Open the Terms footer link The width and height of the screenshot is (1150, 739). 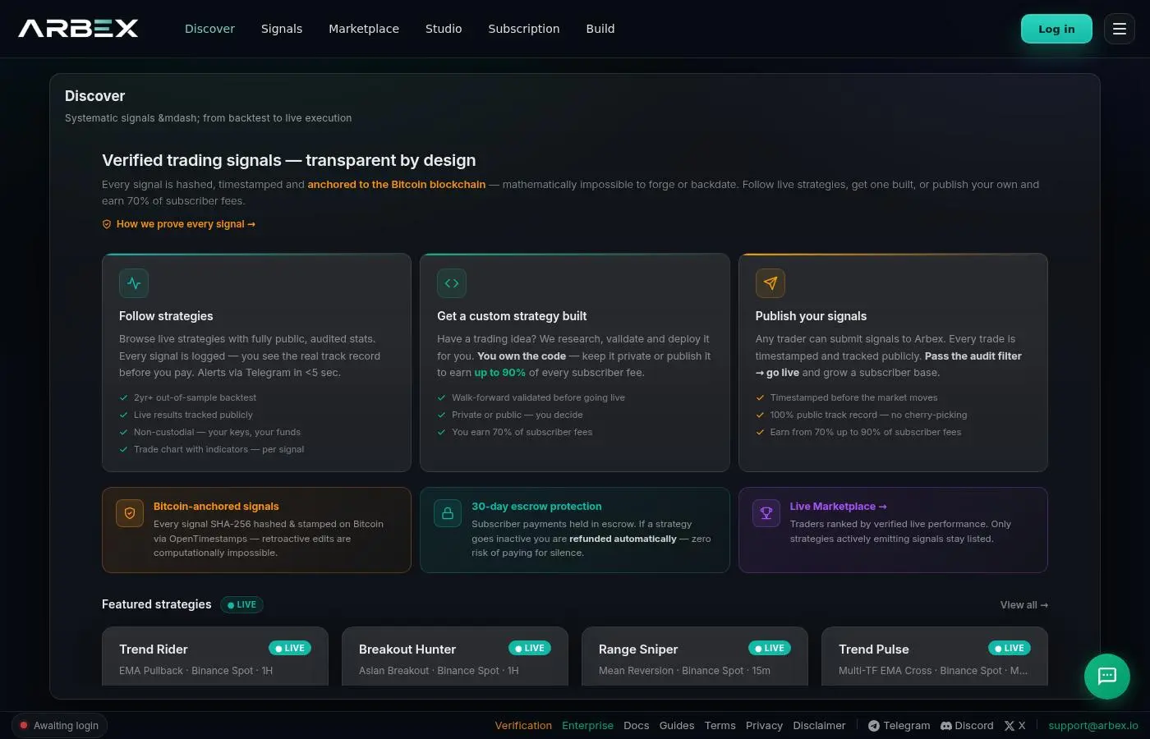click(x=720, y=726)
